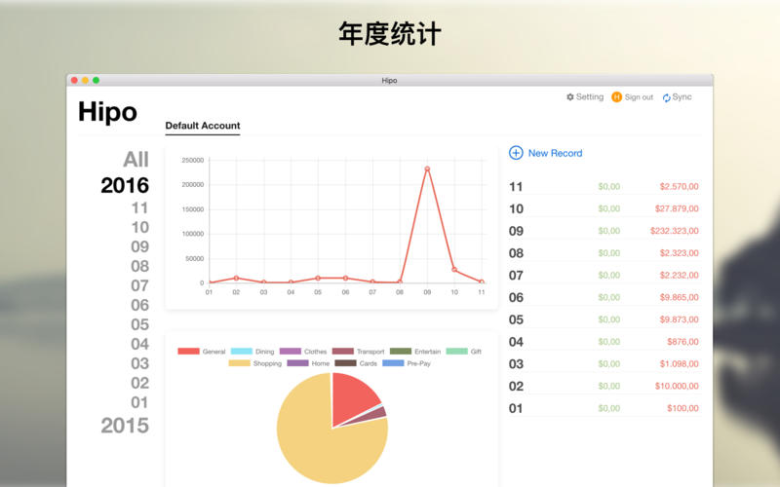Click the orange Sign out avatar icon
The width and height of the screenshot is (780, 487).
(617, 96)
